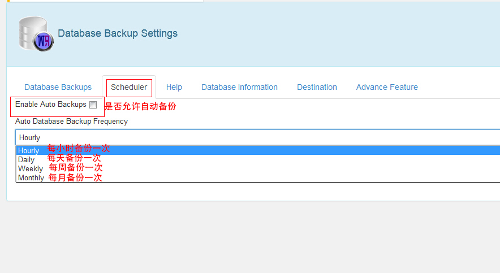Switch to the Advance Feature tab

(387, 87)
